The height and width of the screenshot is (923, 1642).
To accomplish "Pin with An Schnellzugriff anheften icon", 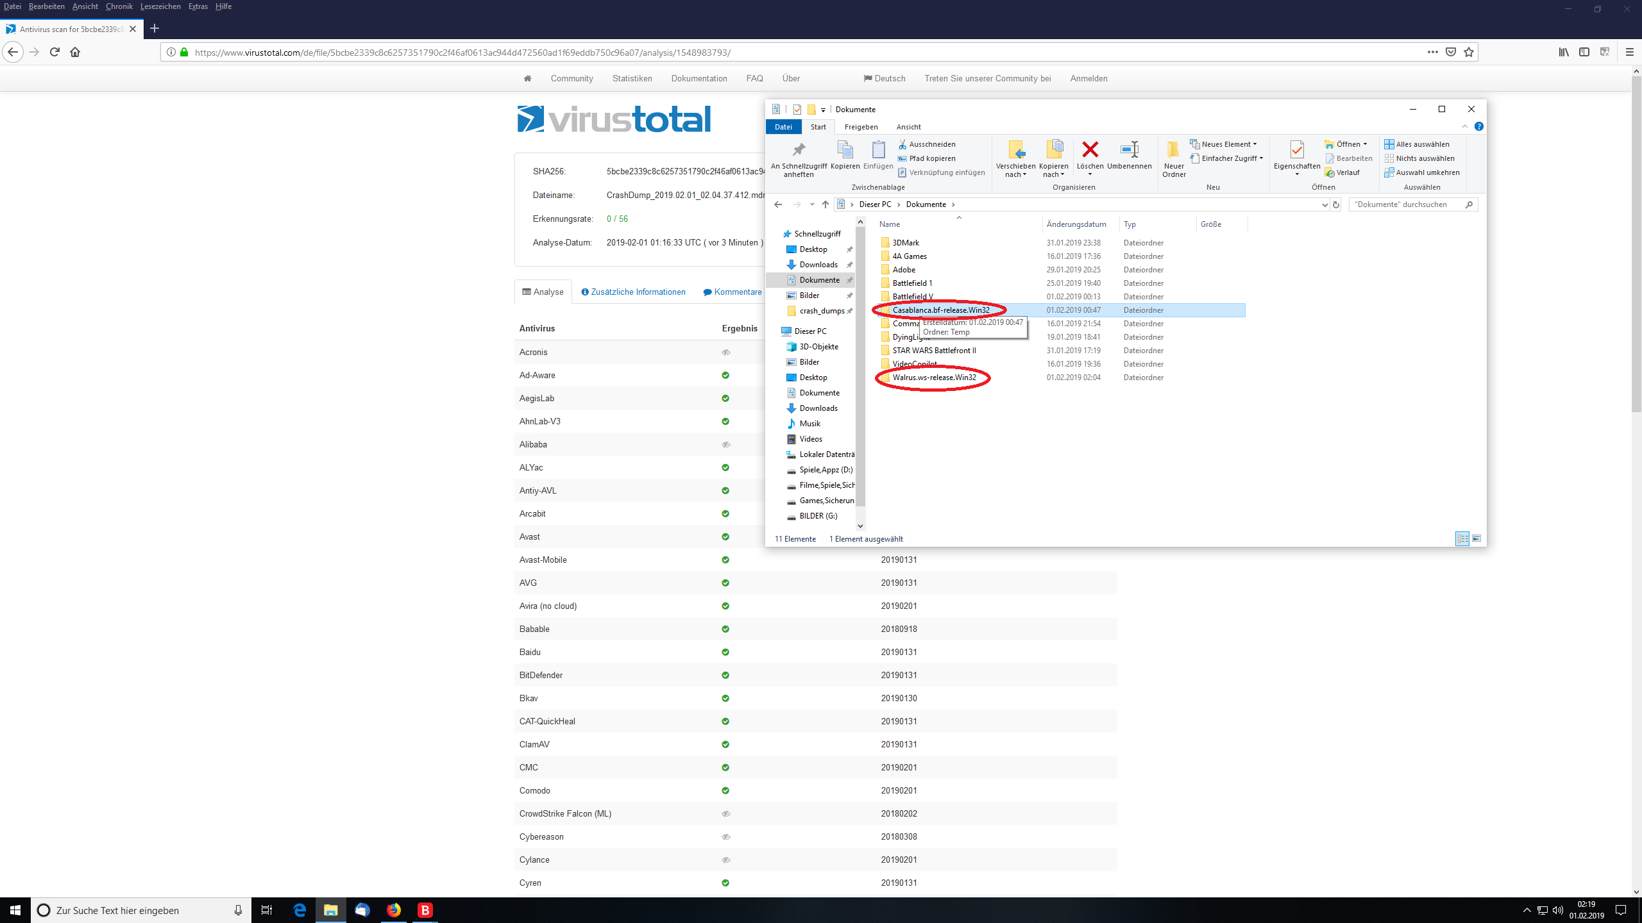I will click(x=799, y=151).
